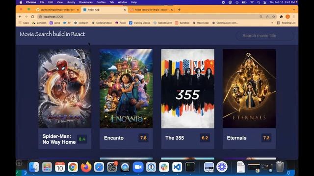Select the Spider-Man: No Way Home poster
This screenshot has width=314, height=176.
click(65, 88)
